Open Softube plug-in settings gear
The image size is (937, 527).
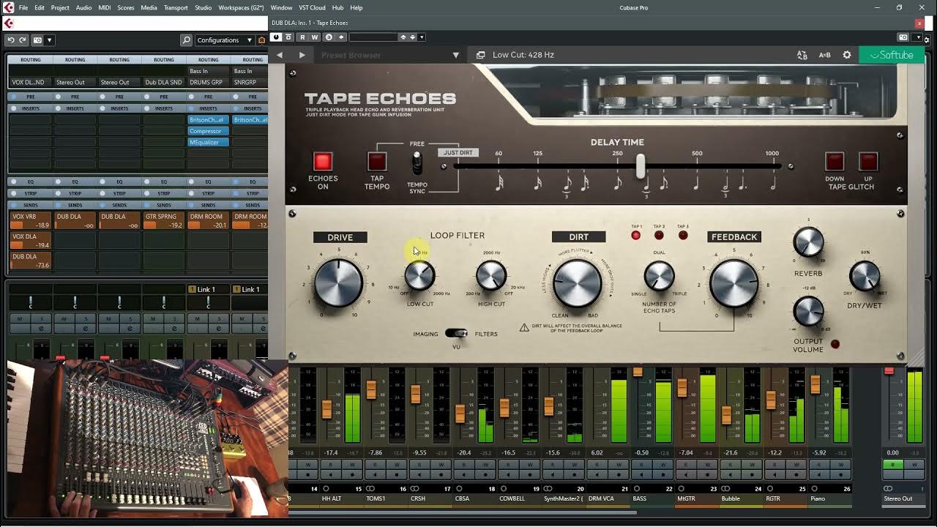click(x=847, y=55)
